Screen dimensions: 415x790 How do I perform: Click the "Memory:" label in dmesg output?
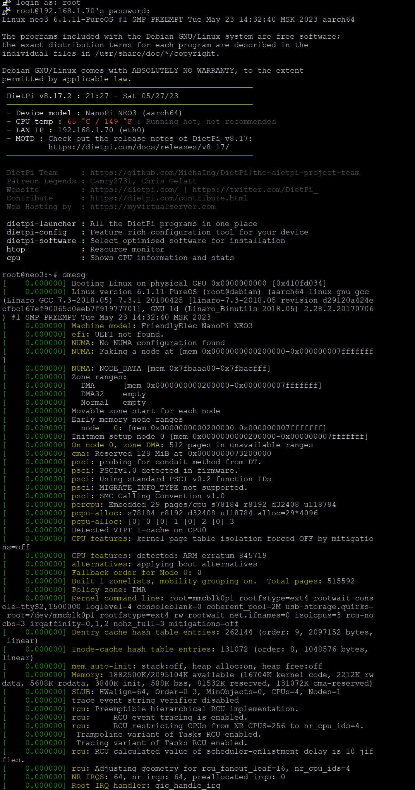[86, 675]
